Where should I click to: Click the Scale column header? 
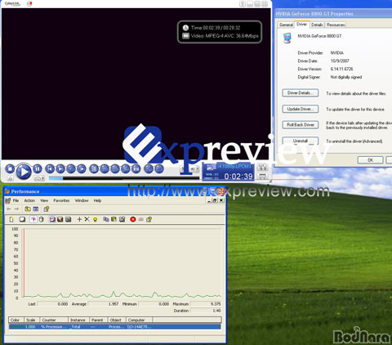[x=32, y=320]
